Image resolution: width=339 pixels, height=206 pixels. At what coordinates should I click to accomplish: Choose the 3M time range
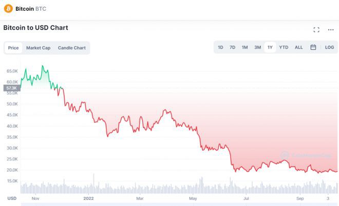257,48
